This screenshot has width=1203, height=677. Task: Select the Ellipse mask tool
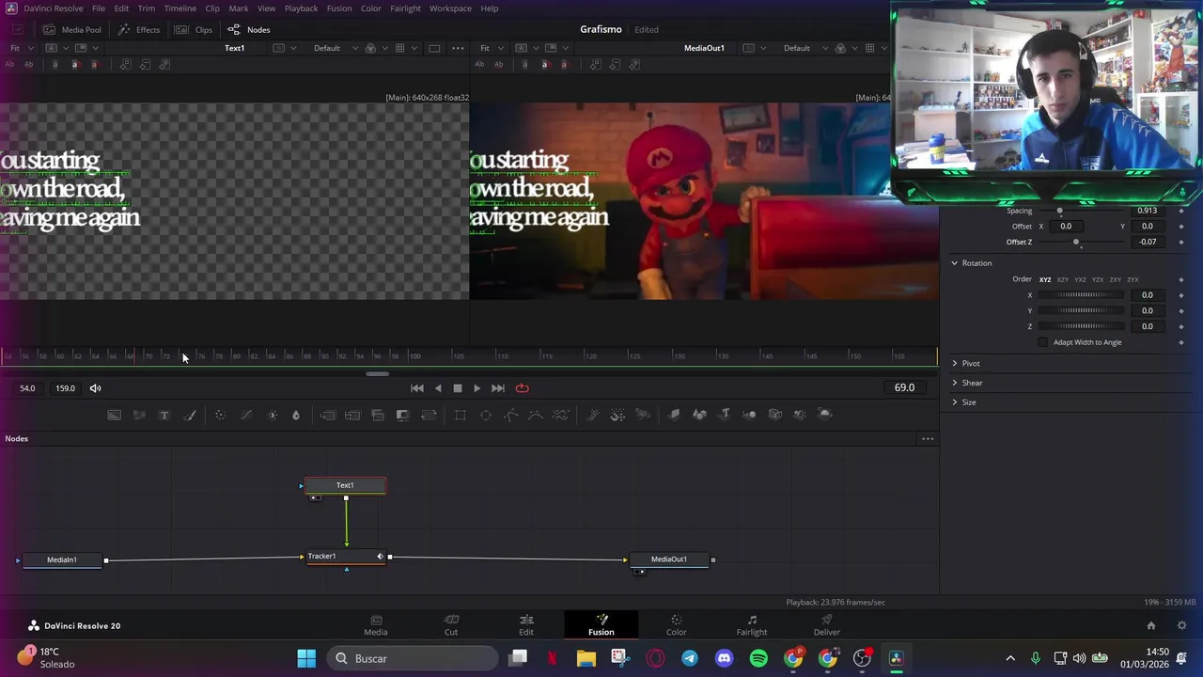(486, 415)
